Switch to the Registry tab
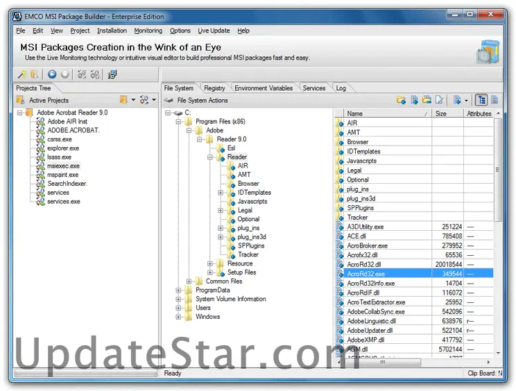Image resolution: width=516 pixels, height=391 pixels. [214, 88]
